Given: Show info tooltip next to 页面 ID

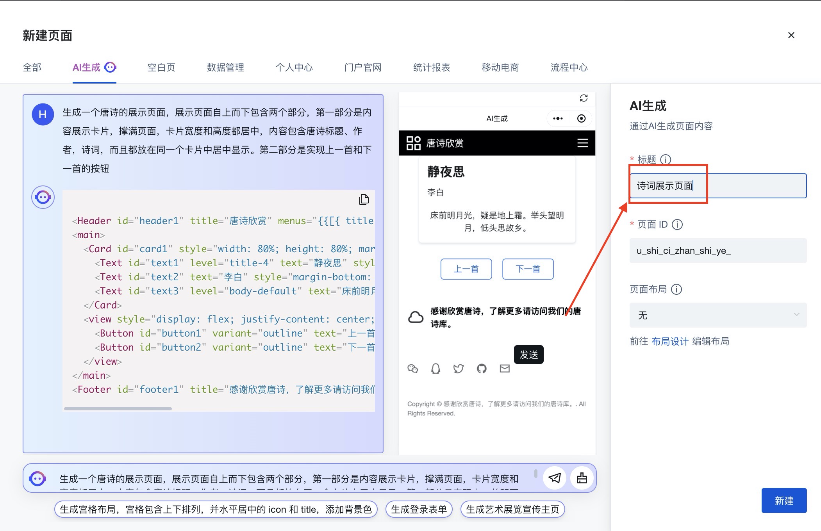Looking at the screenshot, I should (x=677, y=225).
